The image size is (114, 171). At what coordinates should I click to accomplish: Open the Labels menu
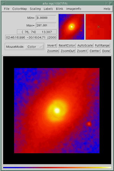pyautogui.click(x=48, y=9)
